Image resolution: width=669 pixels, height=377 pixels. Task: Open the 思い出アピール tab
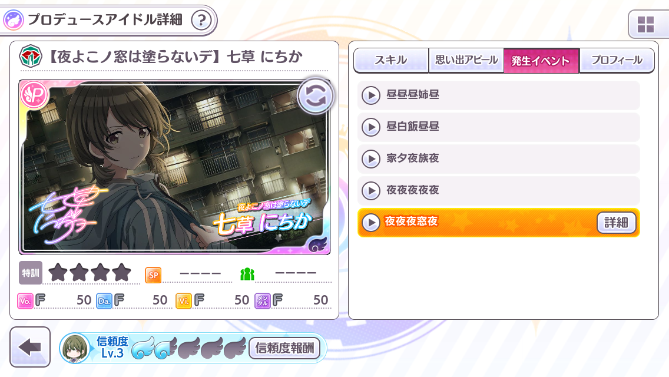(466, 60)
